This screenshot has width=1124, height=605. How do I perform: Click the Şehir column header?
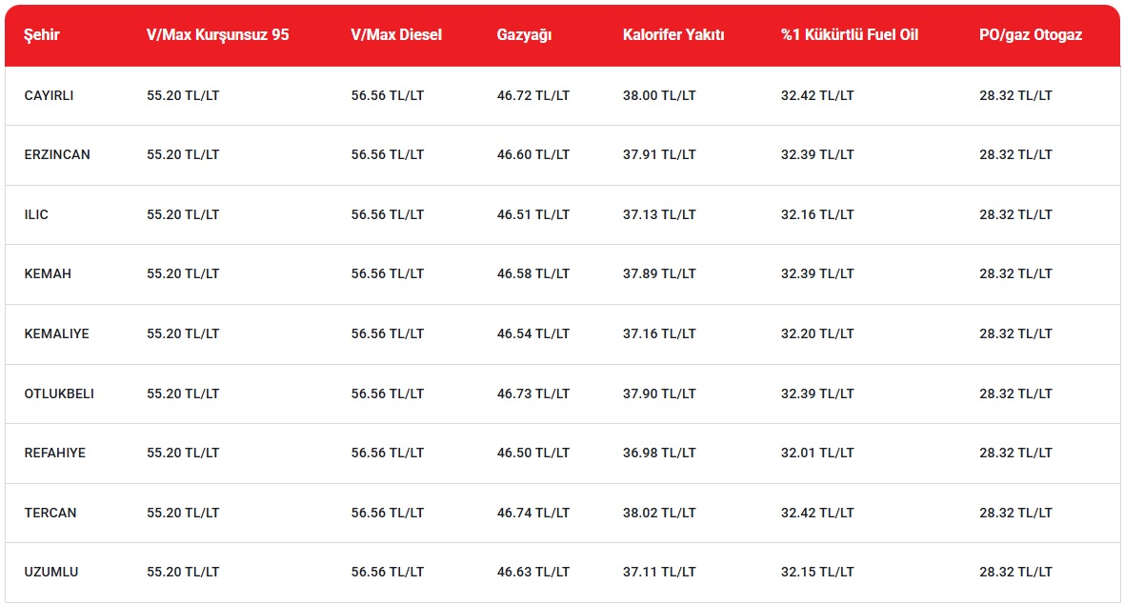(x=43, y=35)
